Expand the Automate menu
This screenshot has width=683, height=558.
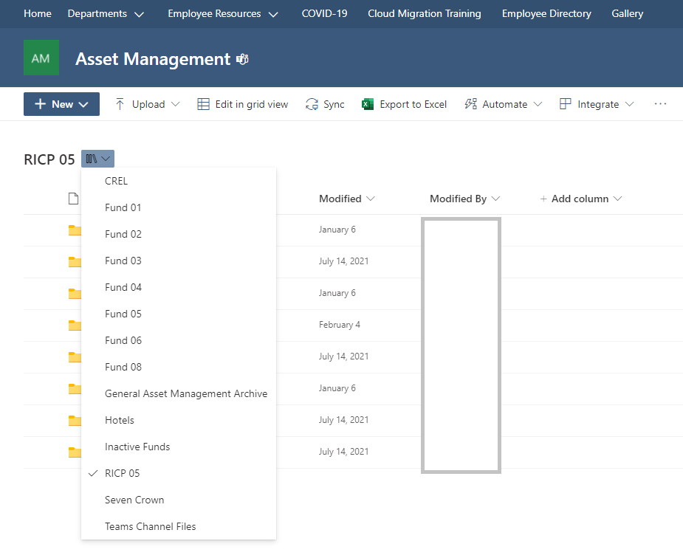coord(503,104)
